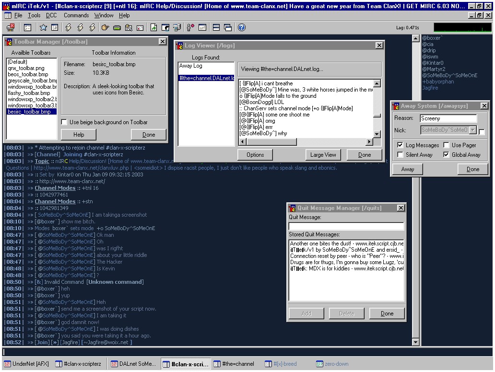Open mIRC options checklist toolbar icon
495x372 pixels.
pyautogui.click(x=27, y=28)
